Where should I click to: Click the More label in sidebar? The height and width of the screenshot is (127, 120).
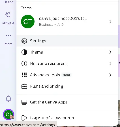[x=8, y=44]
